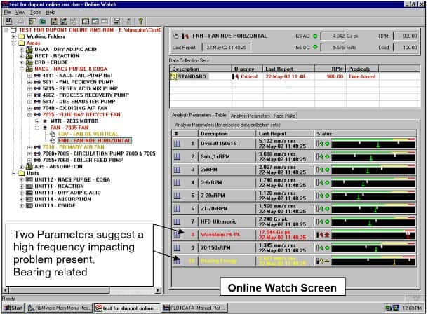This screenshot has height=314, width=428.
Task: Switch to Analysis Parameters - Face Plate tab
Action: pyautogui.click(x=263, y=116)
